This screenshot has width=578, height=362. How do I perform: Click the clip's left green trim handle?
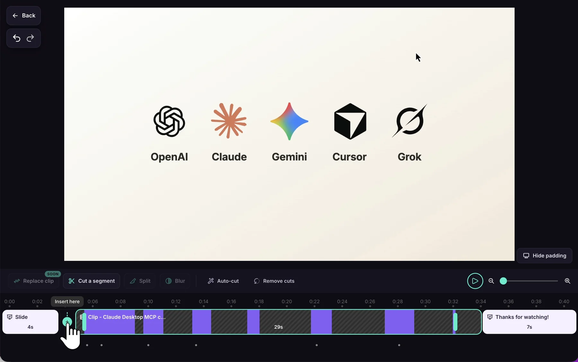pos(84,322)
